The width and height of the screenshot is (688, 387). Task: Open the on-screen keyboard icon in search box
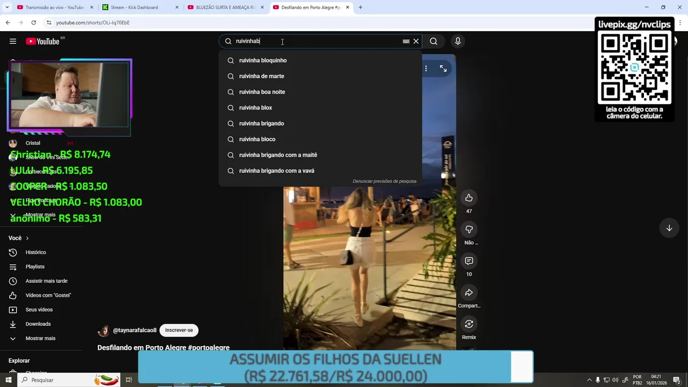point(406,41)
